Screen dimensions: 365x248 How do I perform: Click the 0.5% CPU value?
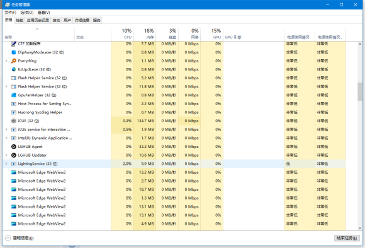click(127, 130)
